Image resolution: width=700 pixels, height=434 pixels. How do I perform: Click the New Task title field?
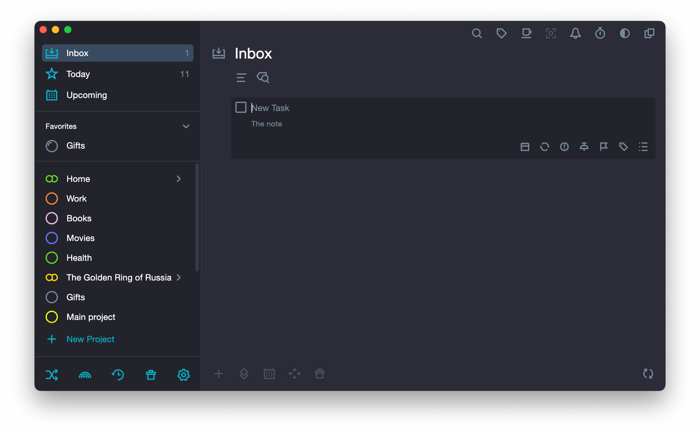pyautogui.click(x=271, y=108)
